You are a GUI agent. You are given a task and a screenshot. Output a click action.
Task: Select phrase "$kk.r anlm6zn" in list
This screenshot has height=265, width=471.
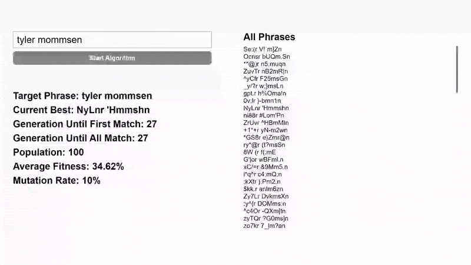pyautogui.click(x=263, y=189)
